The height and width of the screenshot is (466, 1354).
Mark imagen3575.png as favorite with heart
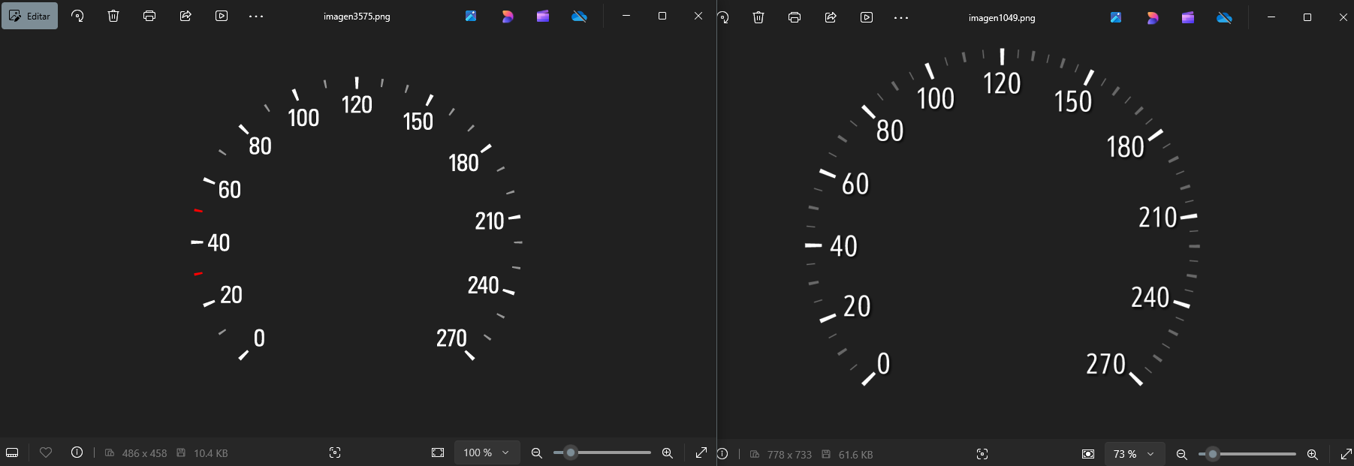coord(46,452)
